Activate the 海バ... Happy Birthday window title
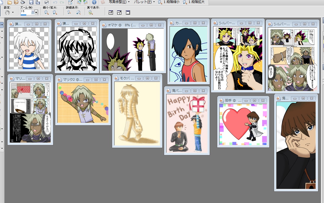 click(x=187, y=91)
